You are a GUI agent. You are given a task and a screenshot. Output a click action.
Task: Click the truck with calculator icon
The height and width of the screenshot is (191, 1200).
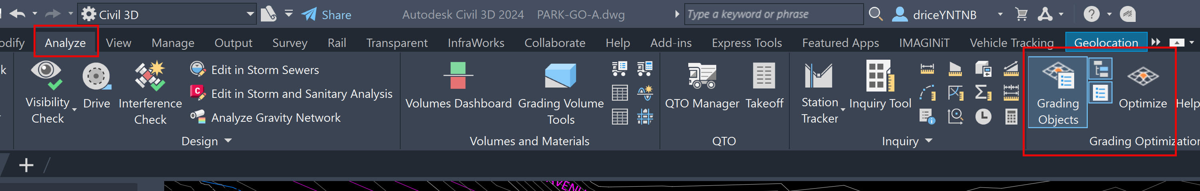point(645,68)
